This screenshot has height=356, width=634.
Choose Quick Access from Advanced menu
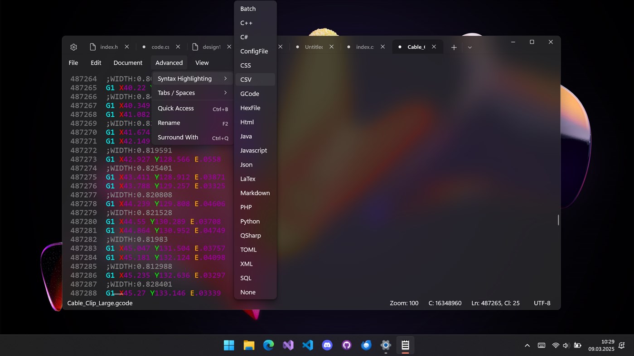pyautogui.click(x=192, y=109)
